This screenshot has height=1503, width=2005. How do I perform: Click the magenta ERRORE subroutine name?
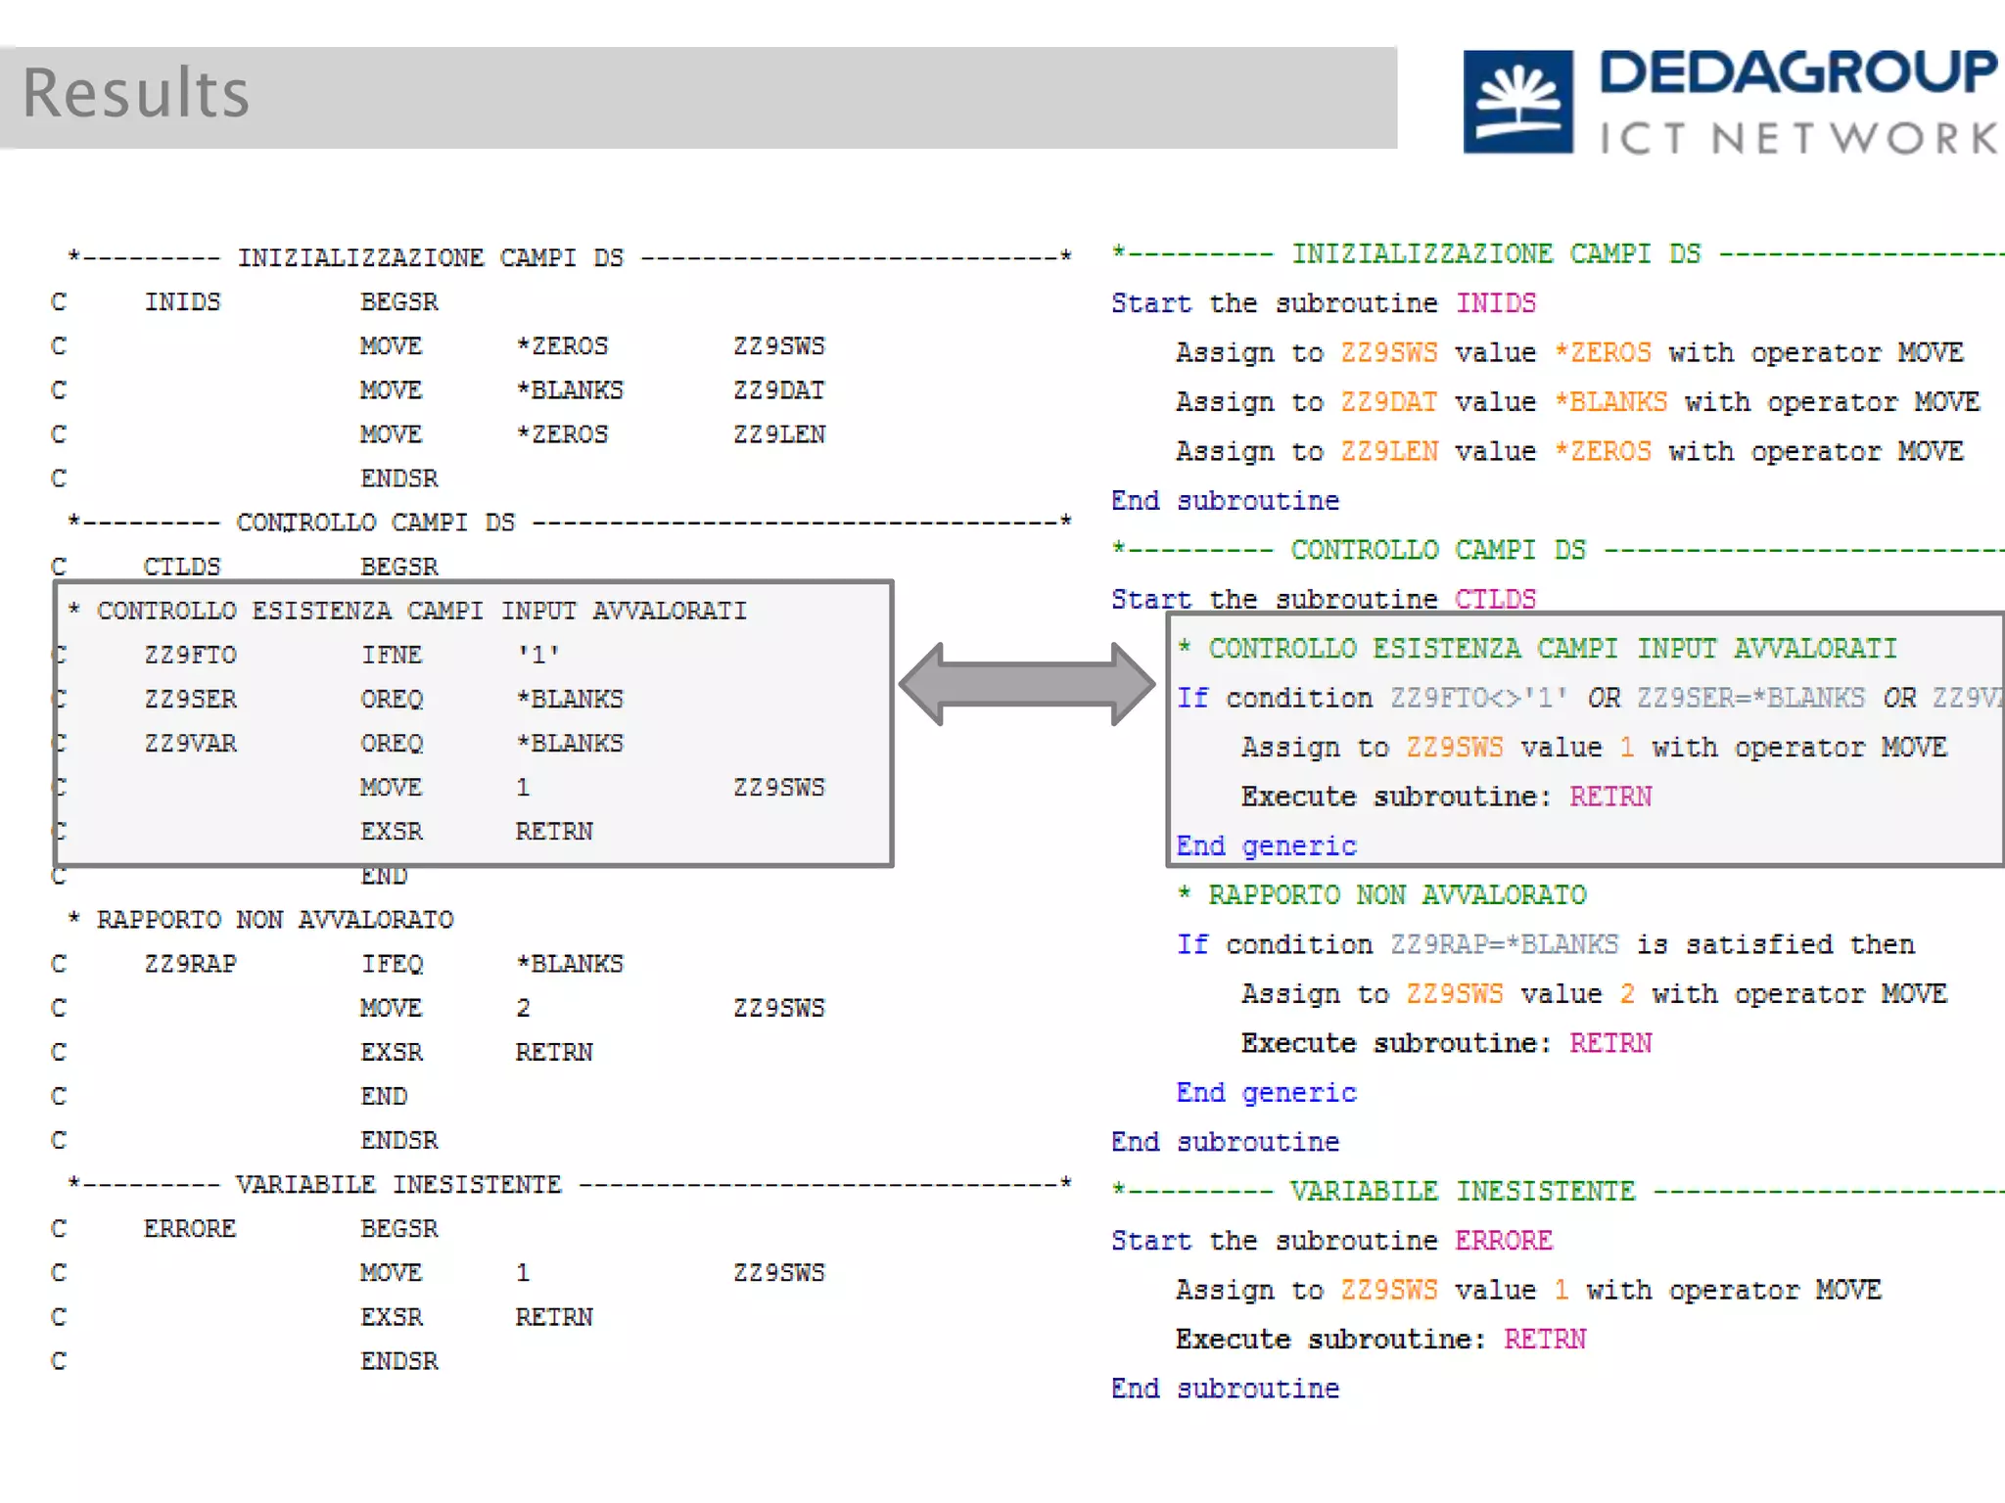(1503, 1241)
